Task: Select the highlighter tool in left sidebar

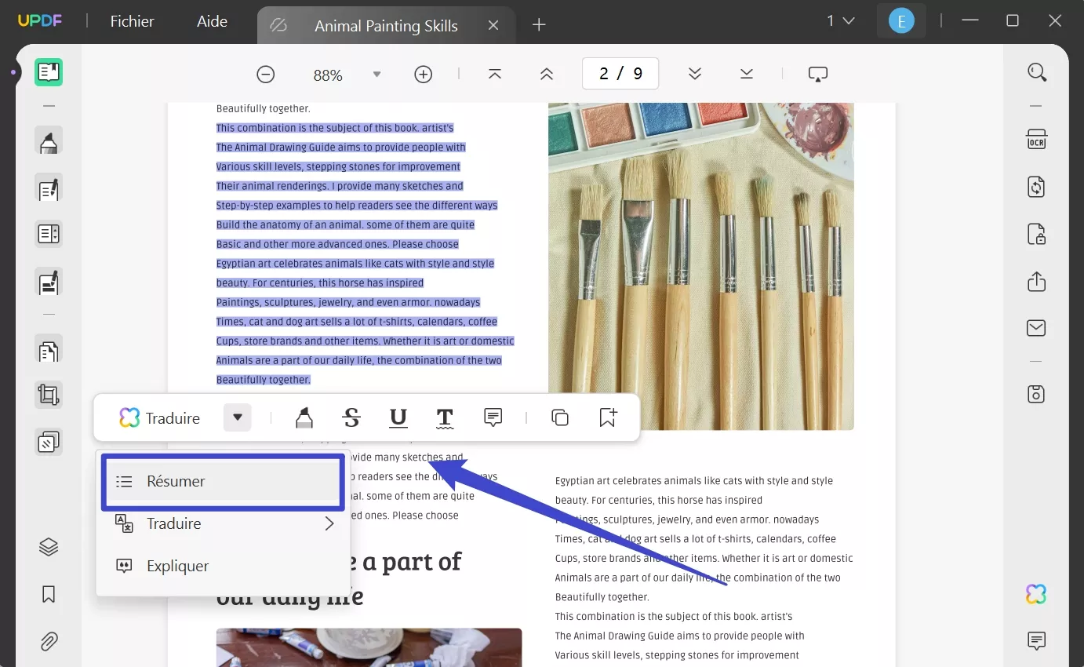Action: click(48, 141)
